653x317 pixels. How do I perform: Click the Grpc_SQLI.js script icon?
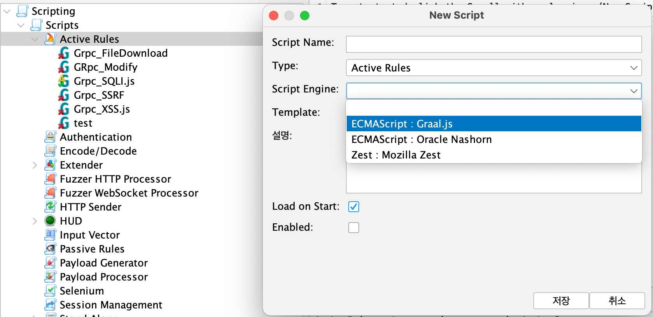tap(64, 81)
